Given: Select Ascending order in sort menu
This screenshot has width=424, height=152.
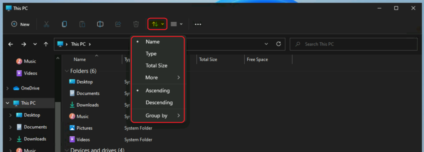Looking at the screenshot, I should coord(158,91).
